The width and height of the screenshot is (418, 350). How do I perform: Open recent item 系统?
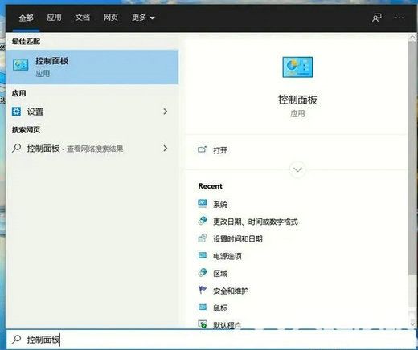coord(220,205)
